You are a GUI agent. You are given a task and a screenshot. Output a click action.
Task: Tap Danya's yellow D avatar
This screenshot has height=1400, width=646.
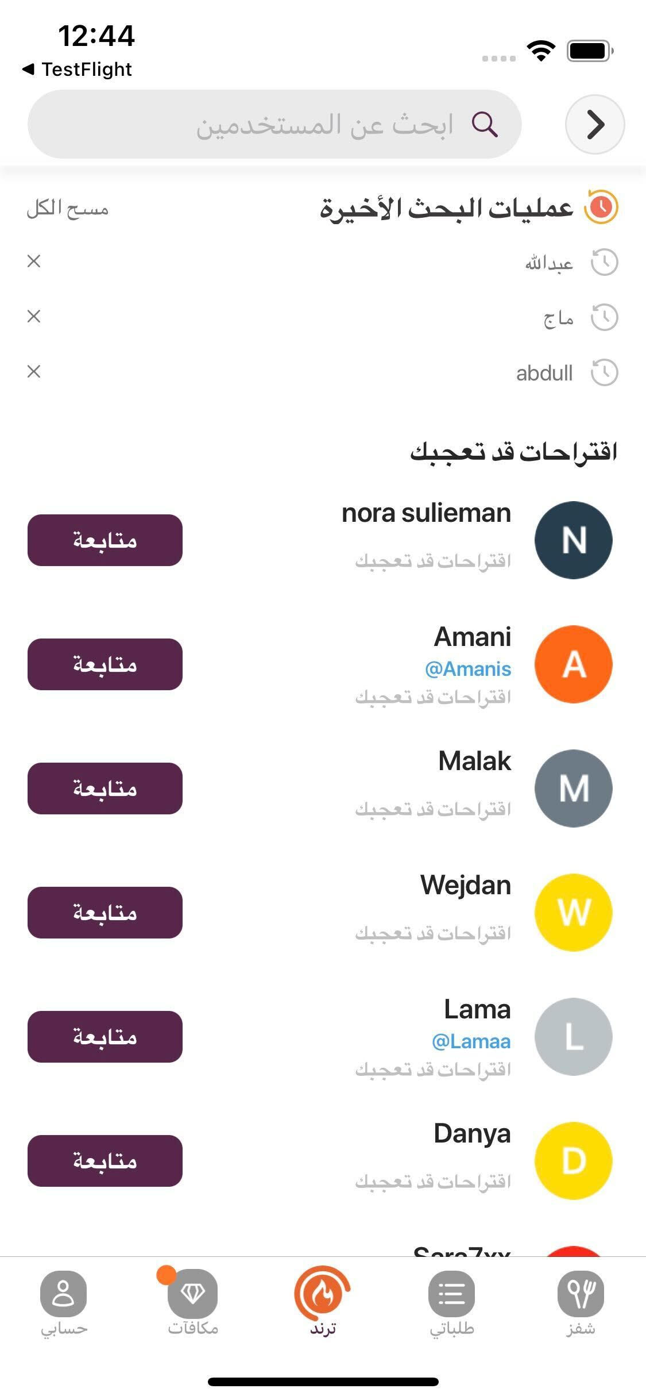point(574,1161)
